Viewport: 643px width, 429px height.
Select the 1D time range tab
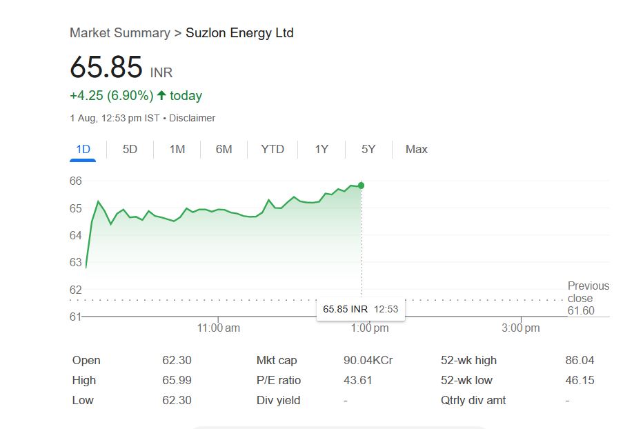[83, 150]
